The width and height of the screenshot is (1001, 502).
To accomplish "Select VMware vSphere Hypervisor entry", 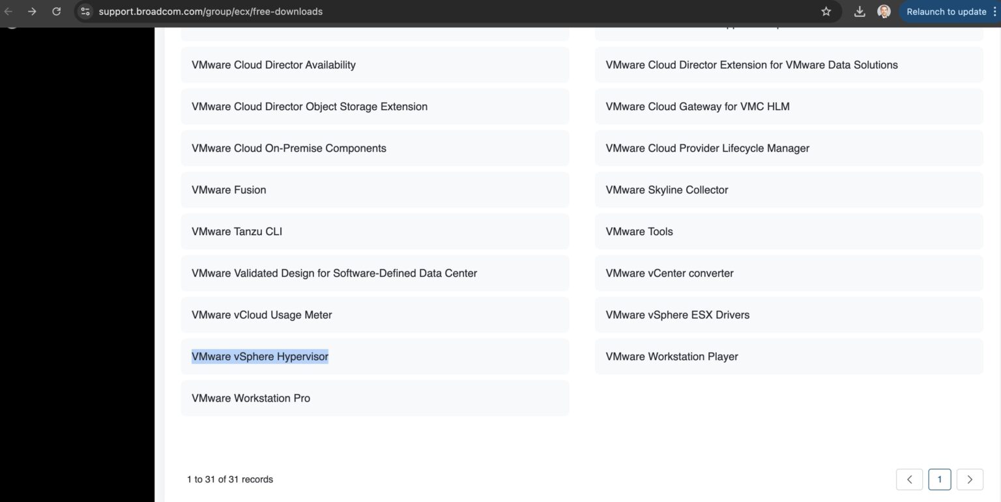I will pyautogui.click(x=259, y=356).
